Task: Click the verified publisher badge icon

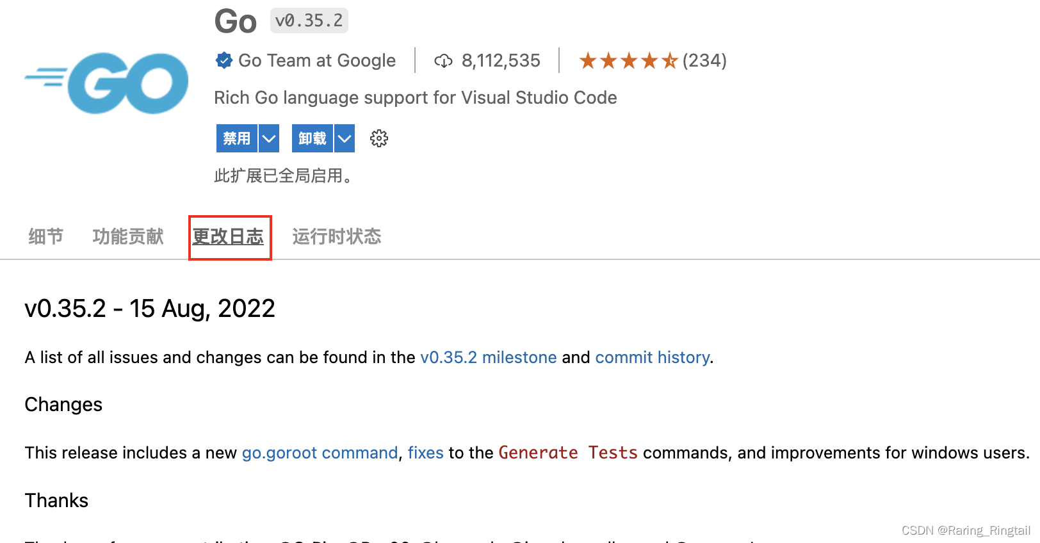Action: point(223,60)
